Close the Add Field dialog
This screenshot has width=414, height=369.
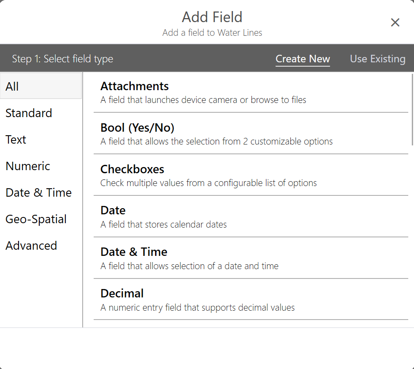[395, 23]
